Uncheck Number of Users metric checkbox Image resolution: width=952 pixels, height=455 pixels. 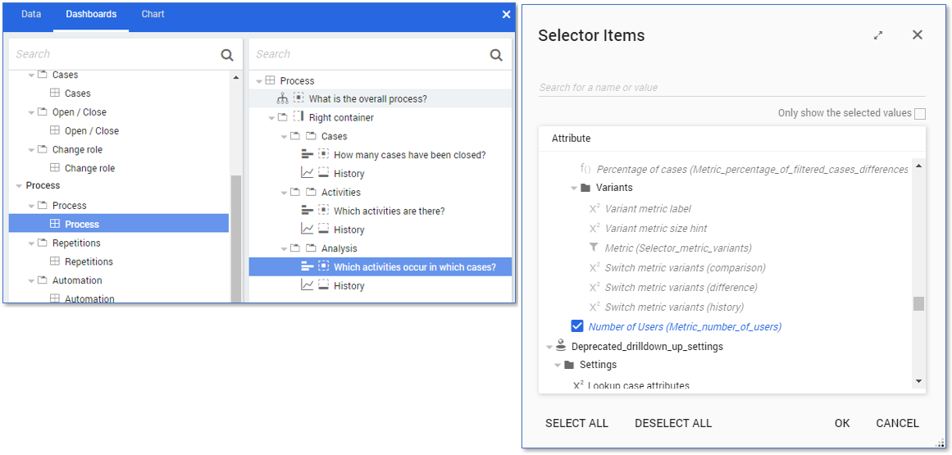tap(577, 326)
